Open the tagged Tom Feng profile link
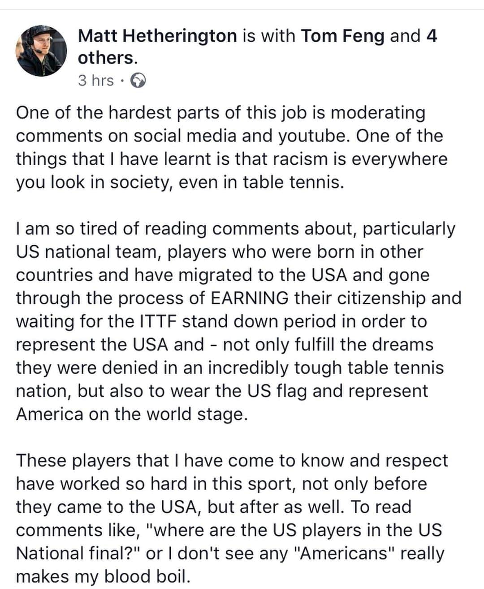This screenshot has width=484, height=589. (342, 36)
